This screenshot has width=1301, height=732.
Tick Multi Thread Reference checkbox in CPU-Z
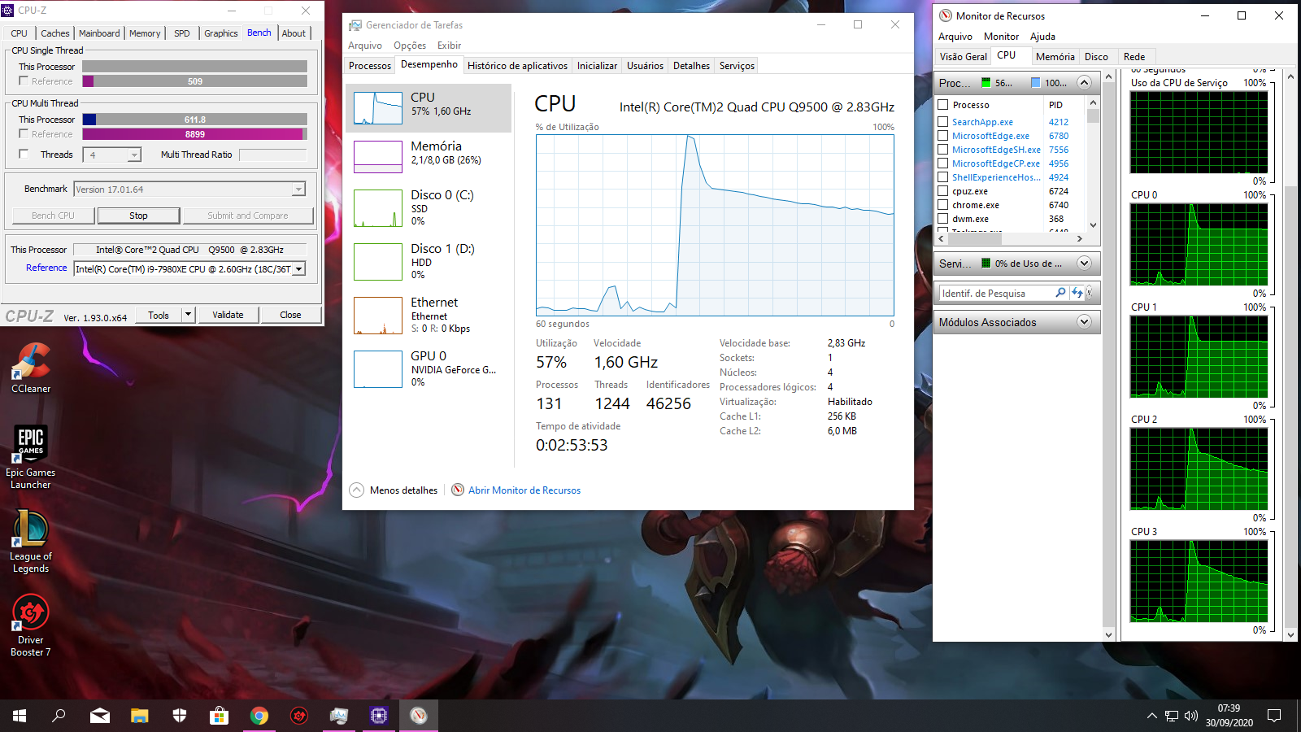click(24, 134)
